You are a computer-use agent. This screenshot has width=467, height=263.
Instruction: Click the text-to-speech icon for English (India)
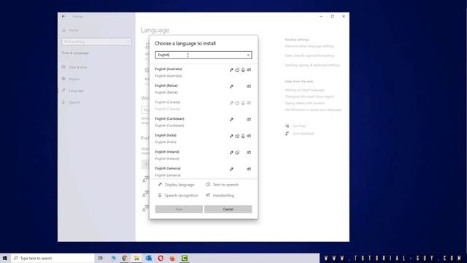click(x=237, y=136)
